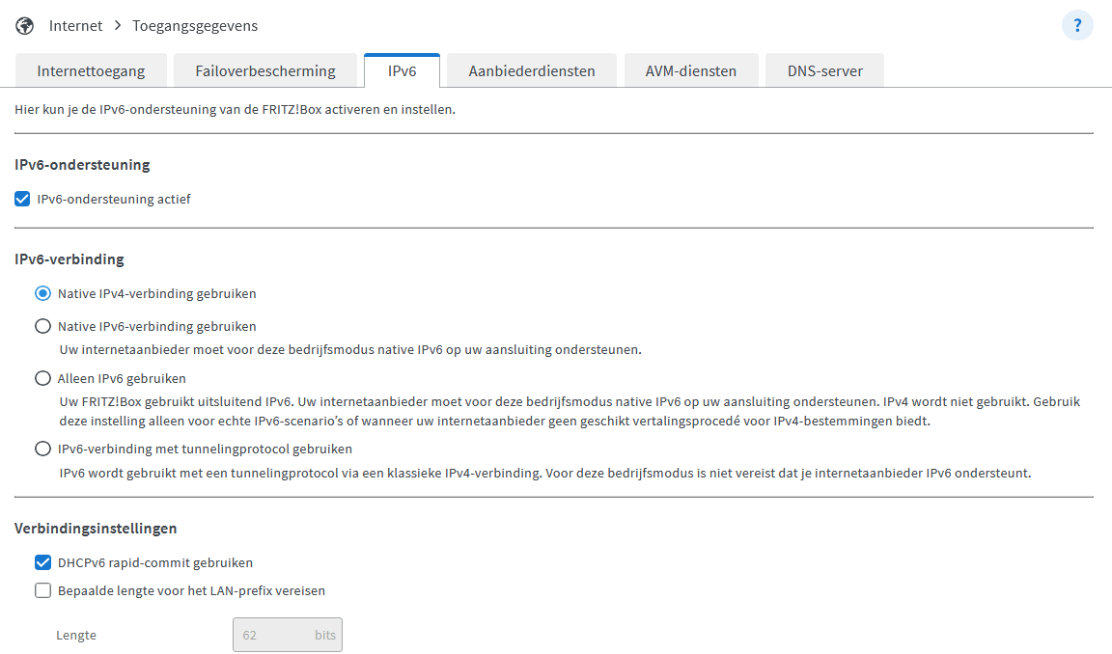The width and height of the screenshot is (1112, 654).
Task: Select the Alleen IPv6 gebruiken option
Action: [x=42, y=378]
